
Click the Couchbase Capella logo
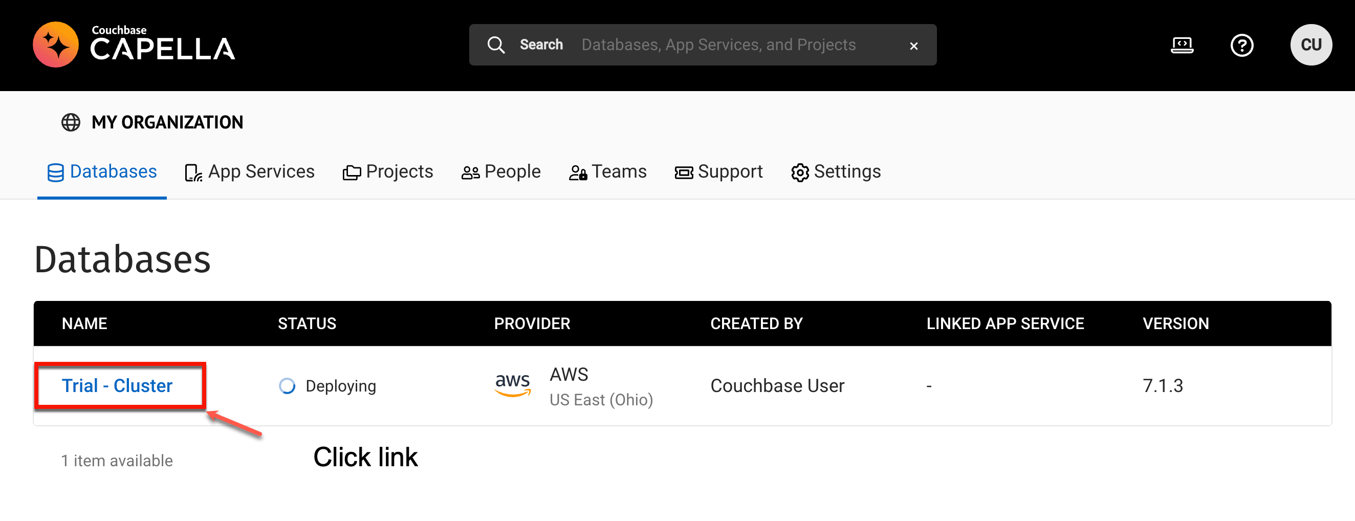click(134, 45)
